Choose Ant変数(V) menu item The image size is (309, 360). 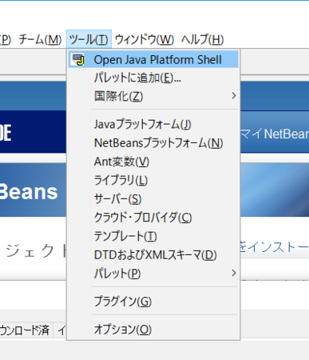(x=153, y=162)
